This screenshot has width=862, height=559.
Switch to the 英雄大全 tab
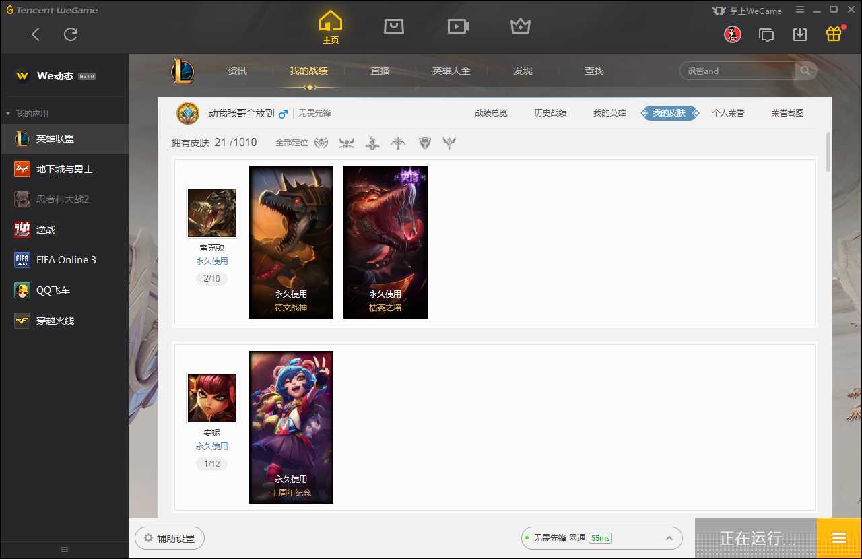click(x=451, y=71)
